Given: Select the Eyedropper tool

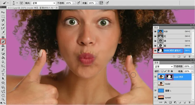Looking at the screenshot, I should coord(3,33).
